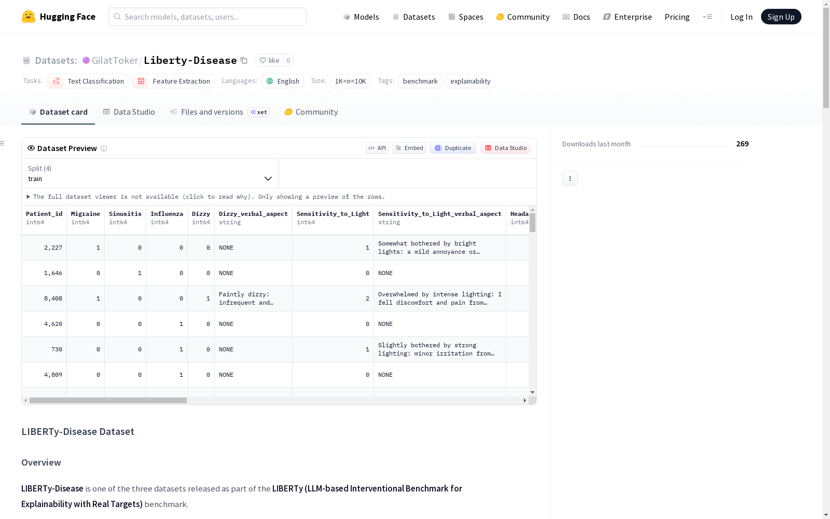Click the Hugging Face logo

pyautogui.click(x=59, y=17)
